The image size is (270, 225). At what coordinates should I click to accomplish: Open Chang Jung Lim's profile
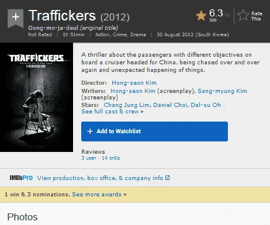pyautogui.click(x=127, y=105)
